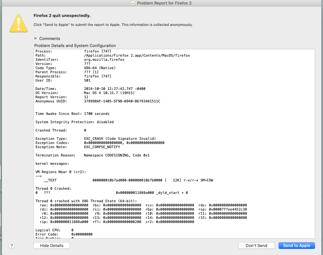Click the document icon in the title bar
The width and height of the screenshot is (323, 255).
(133, 3)
